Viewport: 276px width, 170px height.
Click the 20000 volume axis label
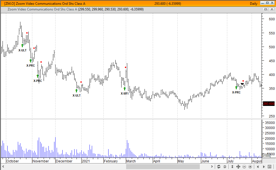[x=270, y=138]
